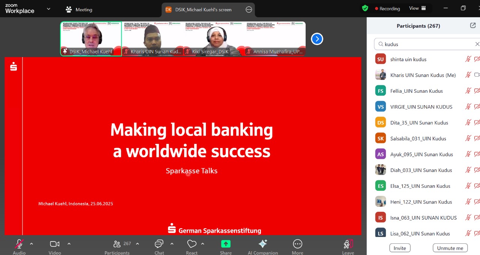Click the Unmute me button
The width and height of the screenshot is (480, 255).
tap(450, 248)
